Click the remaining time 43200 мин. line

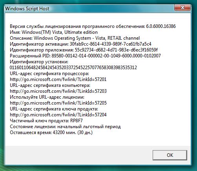click(51, 132)
